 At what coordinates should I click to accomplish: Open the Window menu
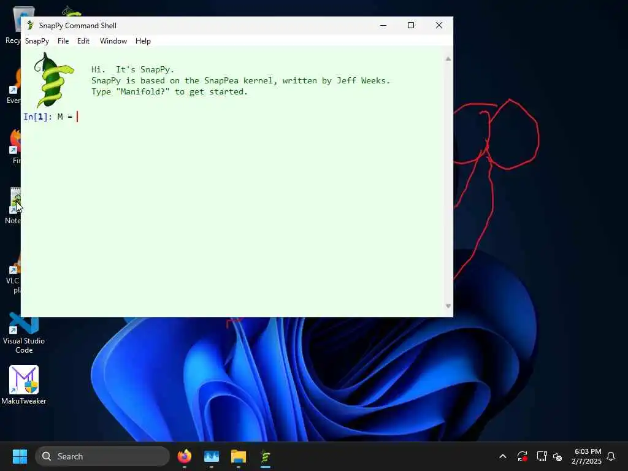(x=113, y=41)
